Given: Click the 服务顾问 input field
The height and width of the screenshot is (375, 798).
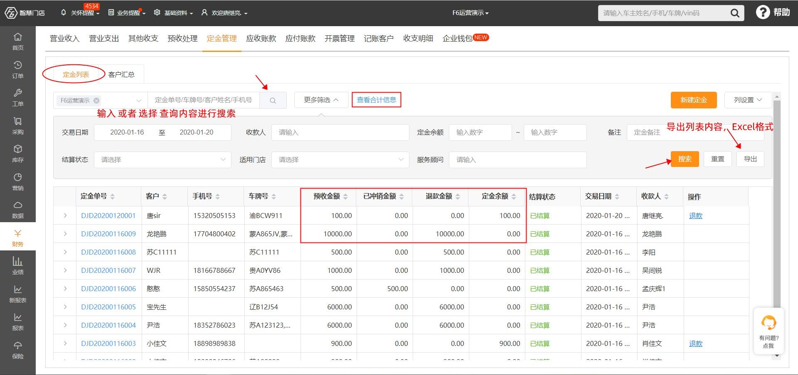Looking at the screenshot, I should (517, 160).
